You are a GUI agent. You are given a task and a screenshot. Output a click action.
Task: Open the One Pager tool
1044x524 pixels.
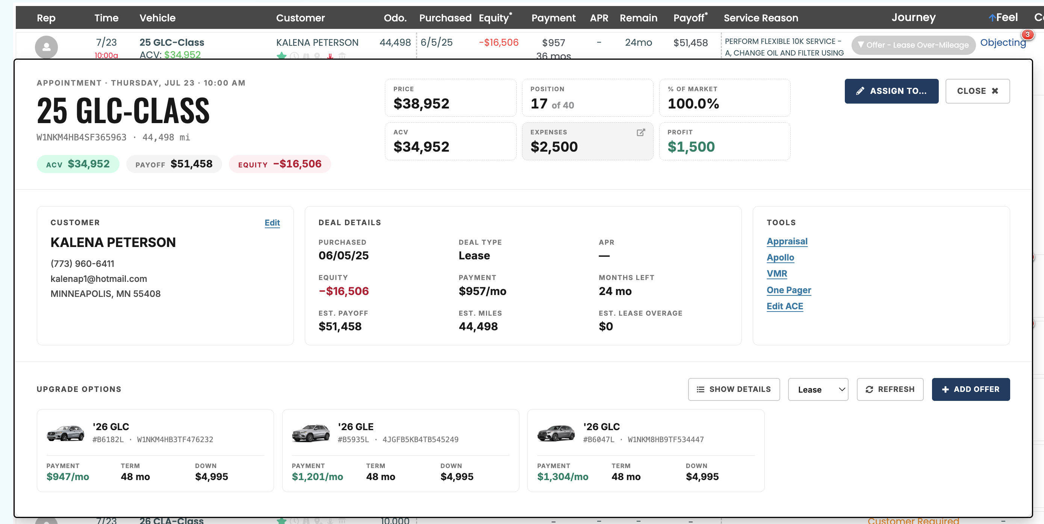[x=788, y=290]
